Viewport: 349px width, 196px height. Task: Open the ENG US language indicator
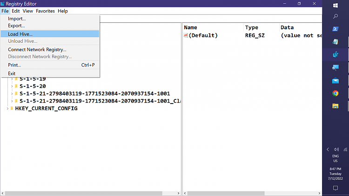336,158
